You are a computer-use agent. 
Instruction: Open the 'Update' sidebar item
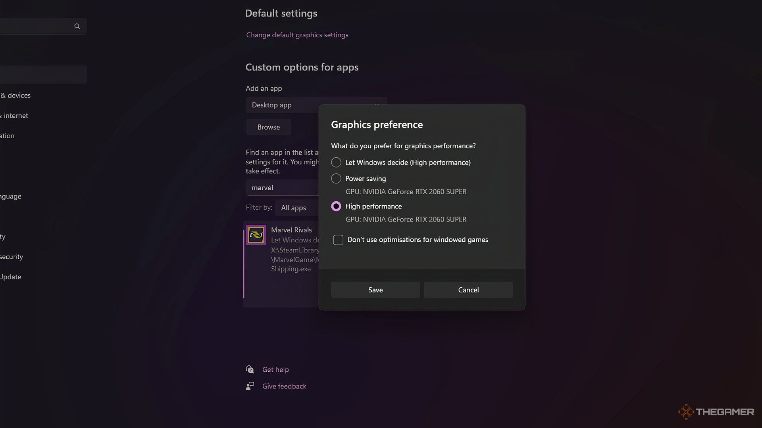(x=11, y=277)
